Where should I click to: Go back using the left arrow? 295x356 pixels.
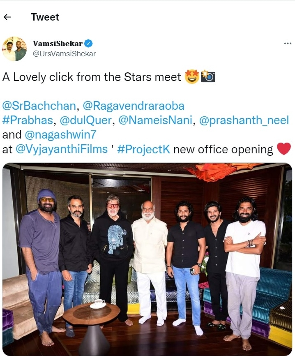7,17
